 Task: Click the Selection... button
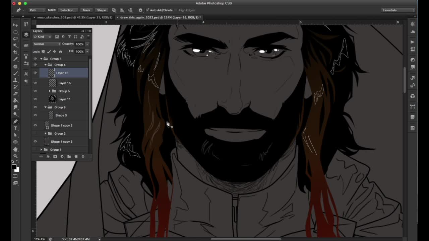(x=68, y=10)
